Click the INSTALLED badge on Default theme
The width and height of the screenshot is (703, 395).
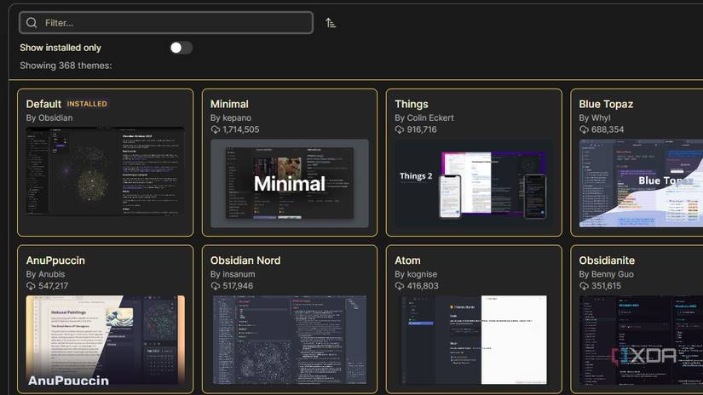87,104
